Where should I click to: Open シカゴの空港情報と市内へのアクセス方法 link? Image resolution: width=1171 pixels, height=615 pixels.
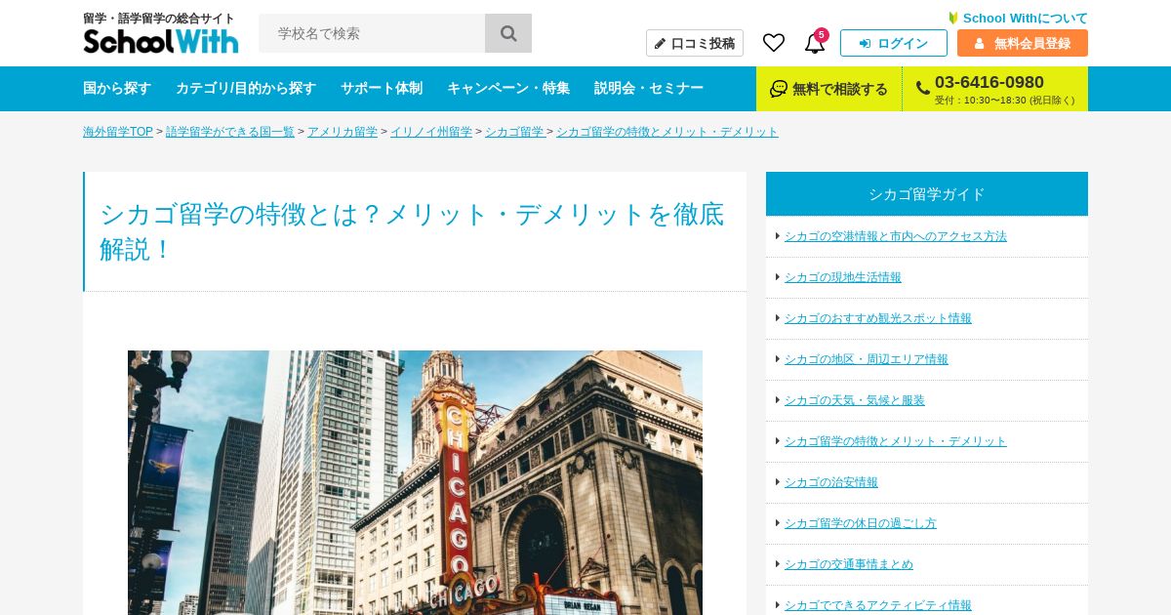(896, 236)
